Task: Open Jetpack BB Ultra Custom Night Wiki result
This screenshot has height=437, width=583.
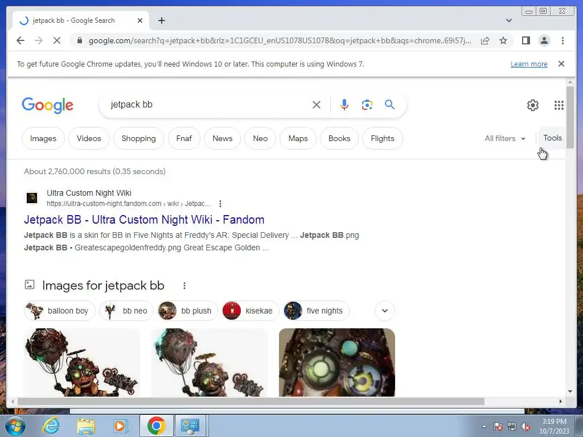Action: coord(144,220)
